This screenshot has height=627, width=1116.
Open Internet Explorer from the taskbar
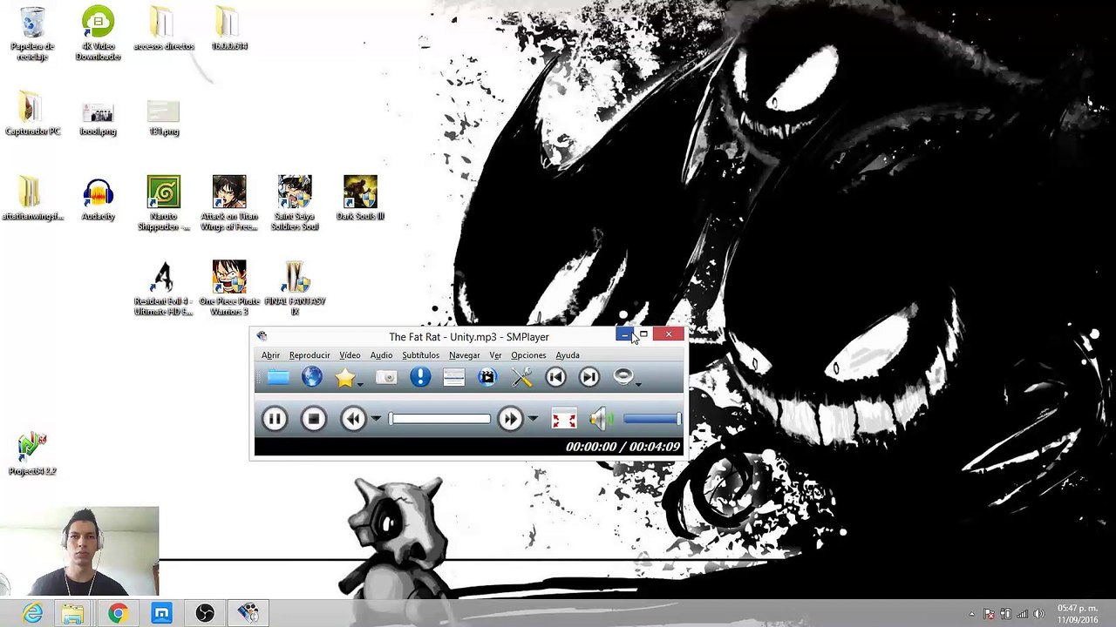[x=32, y=614]
